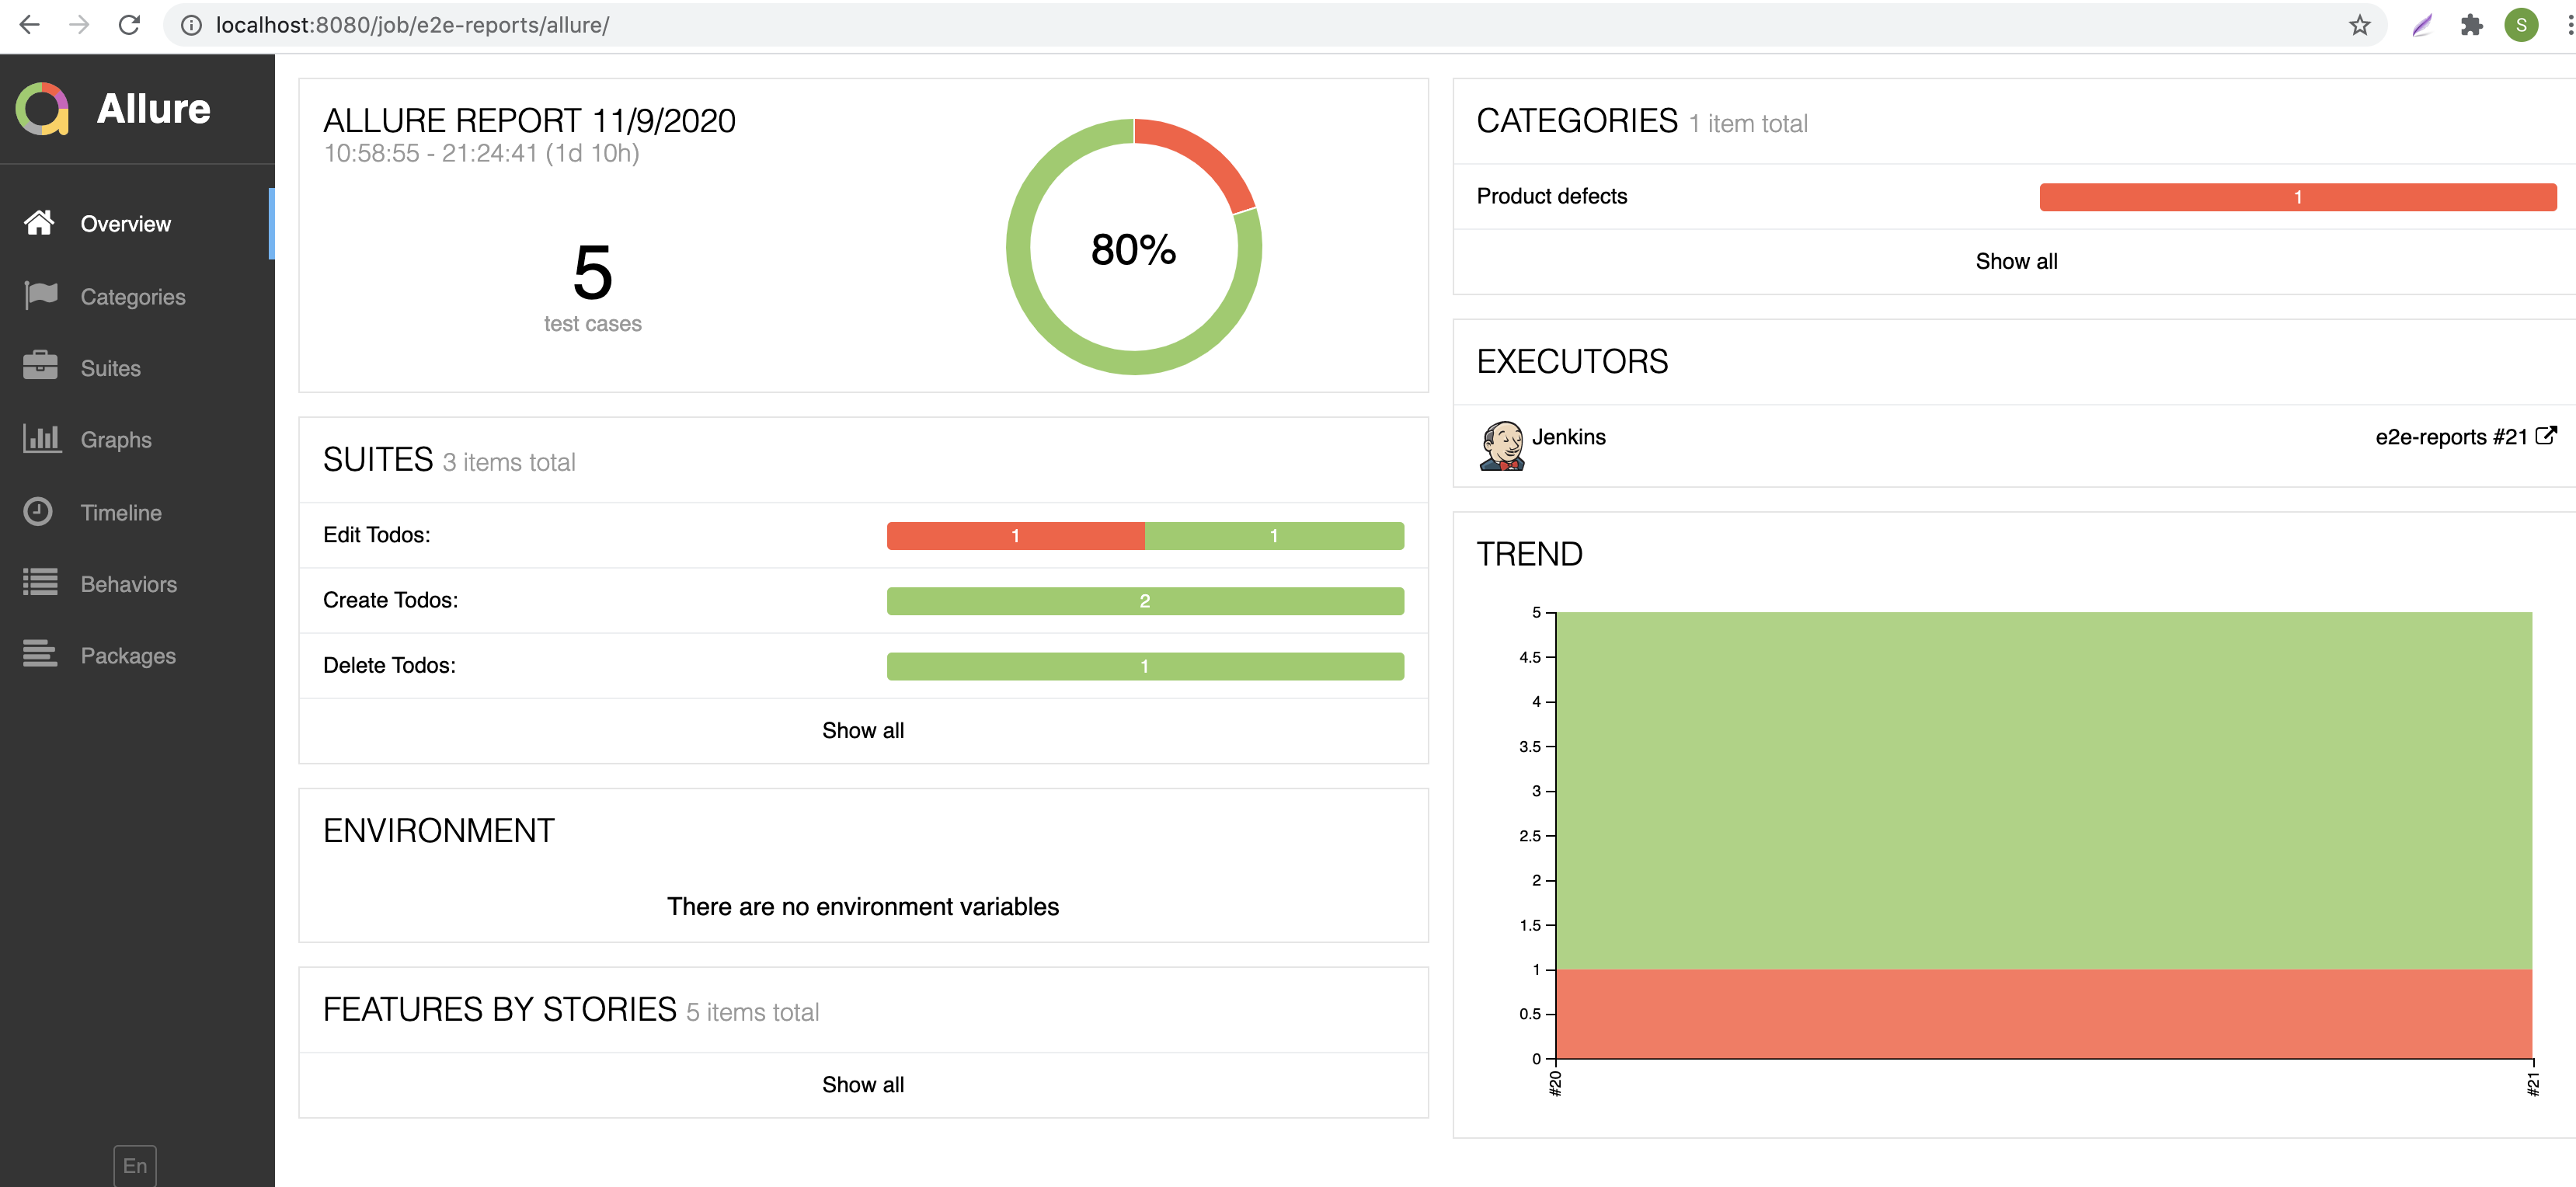The height and width of the screenshot is (1187, 2576).
Task: Open the Edit Todos suite row
Action: click(377, 535)
